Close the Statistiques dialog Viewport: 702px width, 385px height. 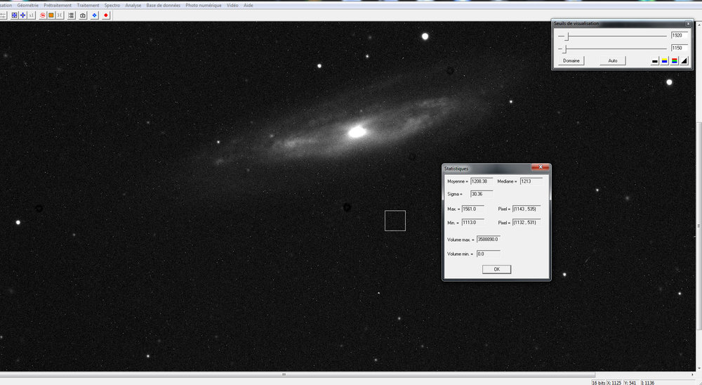541,167
